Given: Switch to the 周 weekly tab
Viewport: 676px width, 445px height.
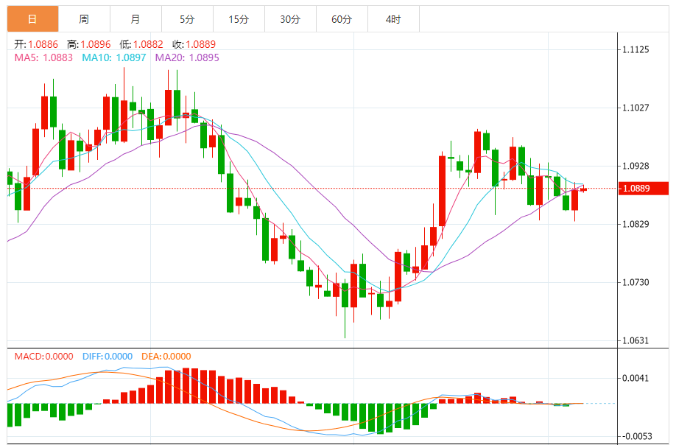Looking at the screenshot, I should (x=84, y=19).
